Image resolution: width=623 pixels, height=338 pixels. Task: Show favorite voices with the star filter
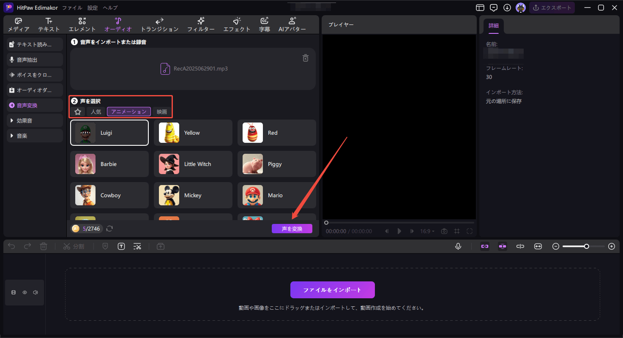77,112
